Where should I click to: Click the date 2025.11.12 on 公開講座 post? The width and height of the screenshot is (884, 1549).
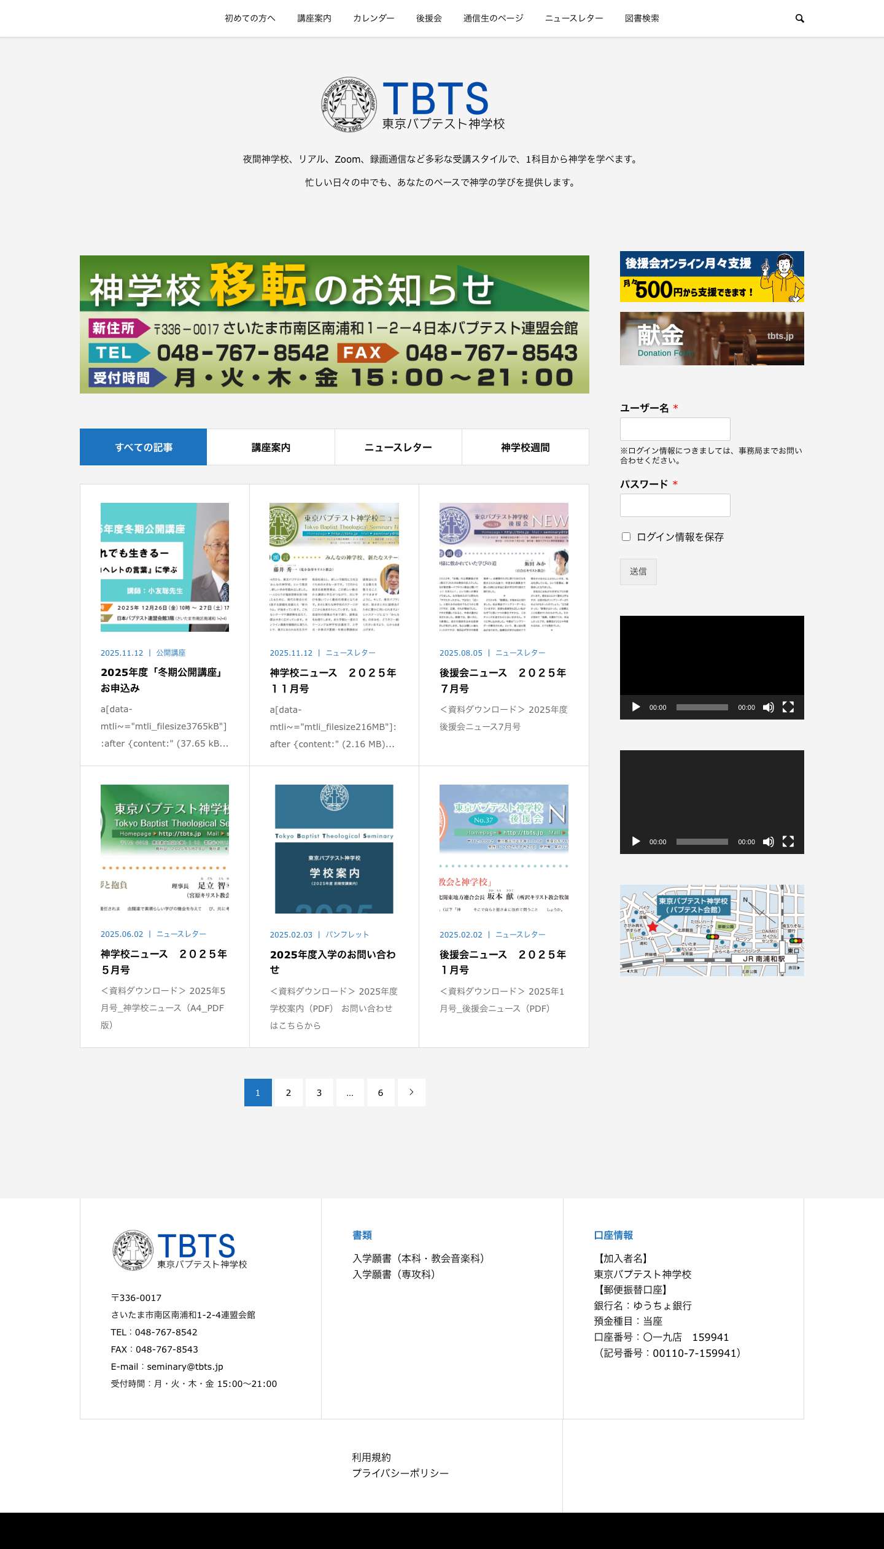click(x=122, y=653)
